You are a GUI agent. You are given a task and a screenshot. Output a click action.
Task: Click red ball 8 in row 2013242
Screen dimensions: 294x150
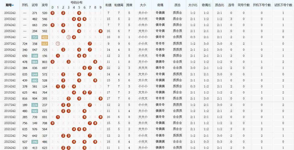point(95,80)
